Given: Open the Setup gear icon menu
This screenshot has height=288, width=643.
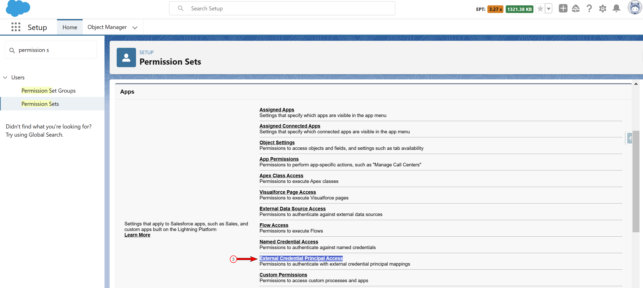Looking at the screenshot, I should [603, 9].
